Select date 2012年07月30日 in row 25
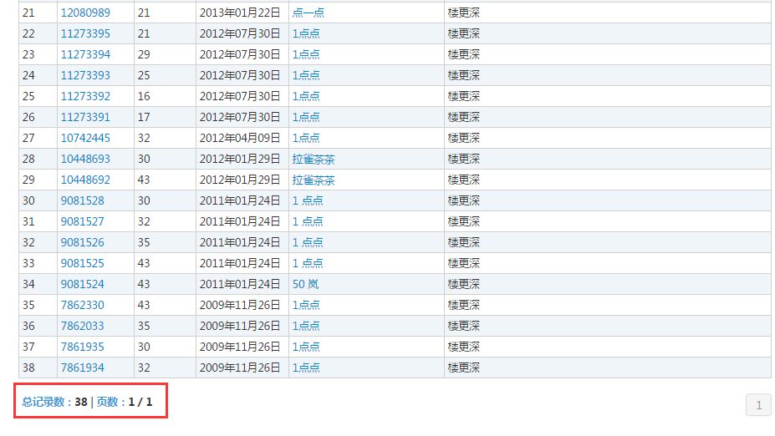Screen dimensions: 775x436 [240, 96]
